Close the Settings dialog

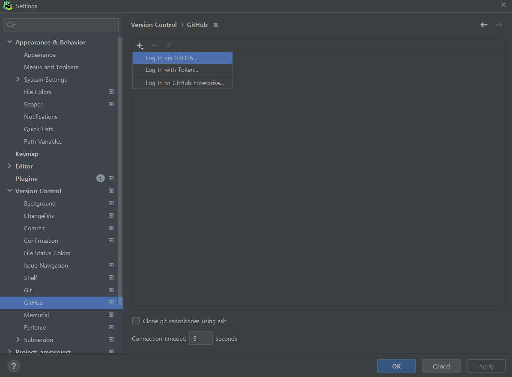tap(503, 5)
